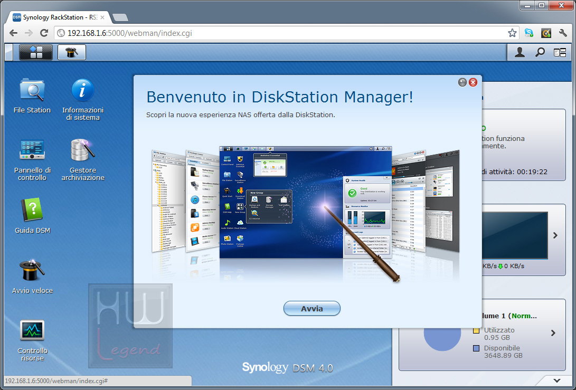576x390 pixels.
Task: Click the 'Benvenuto in DiskStation Manager!' heading
Action: (280, 97)
